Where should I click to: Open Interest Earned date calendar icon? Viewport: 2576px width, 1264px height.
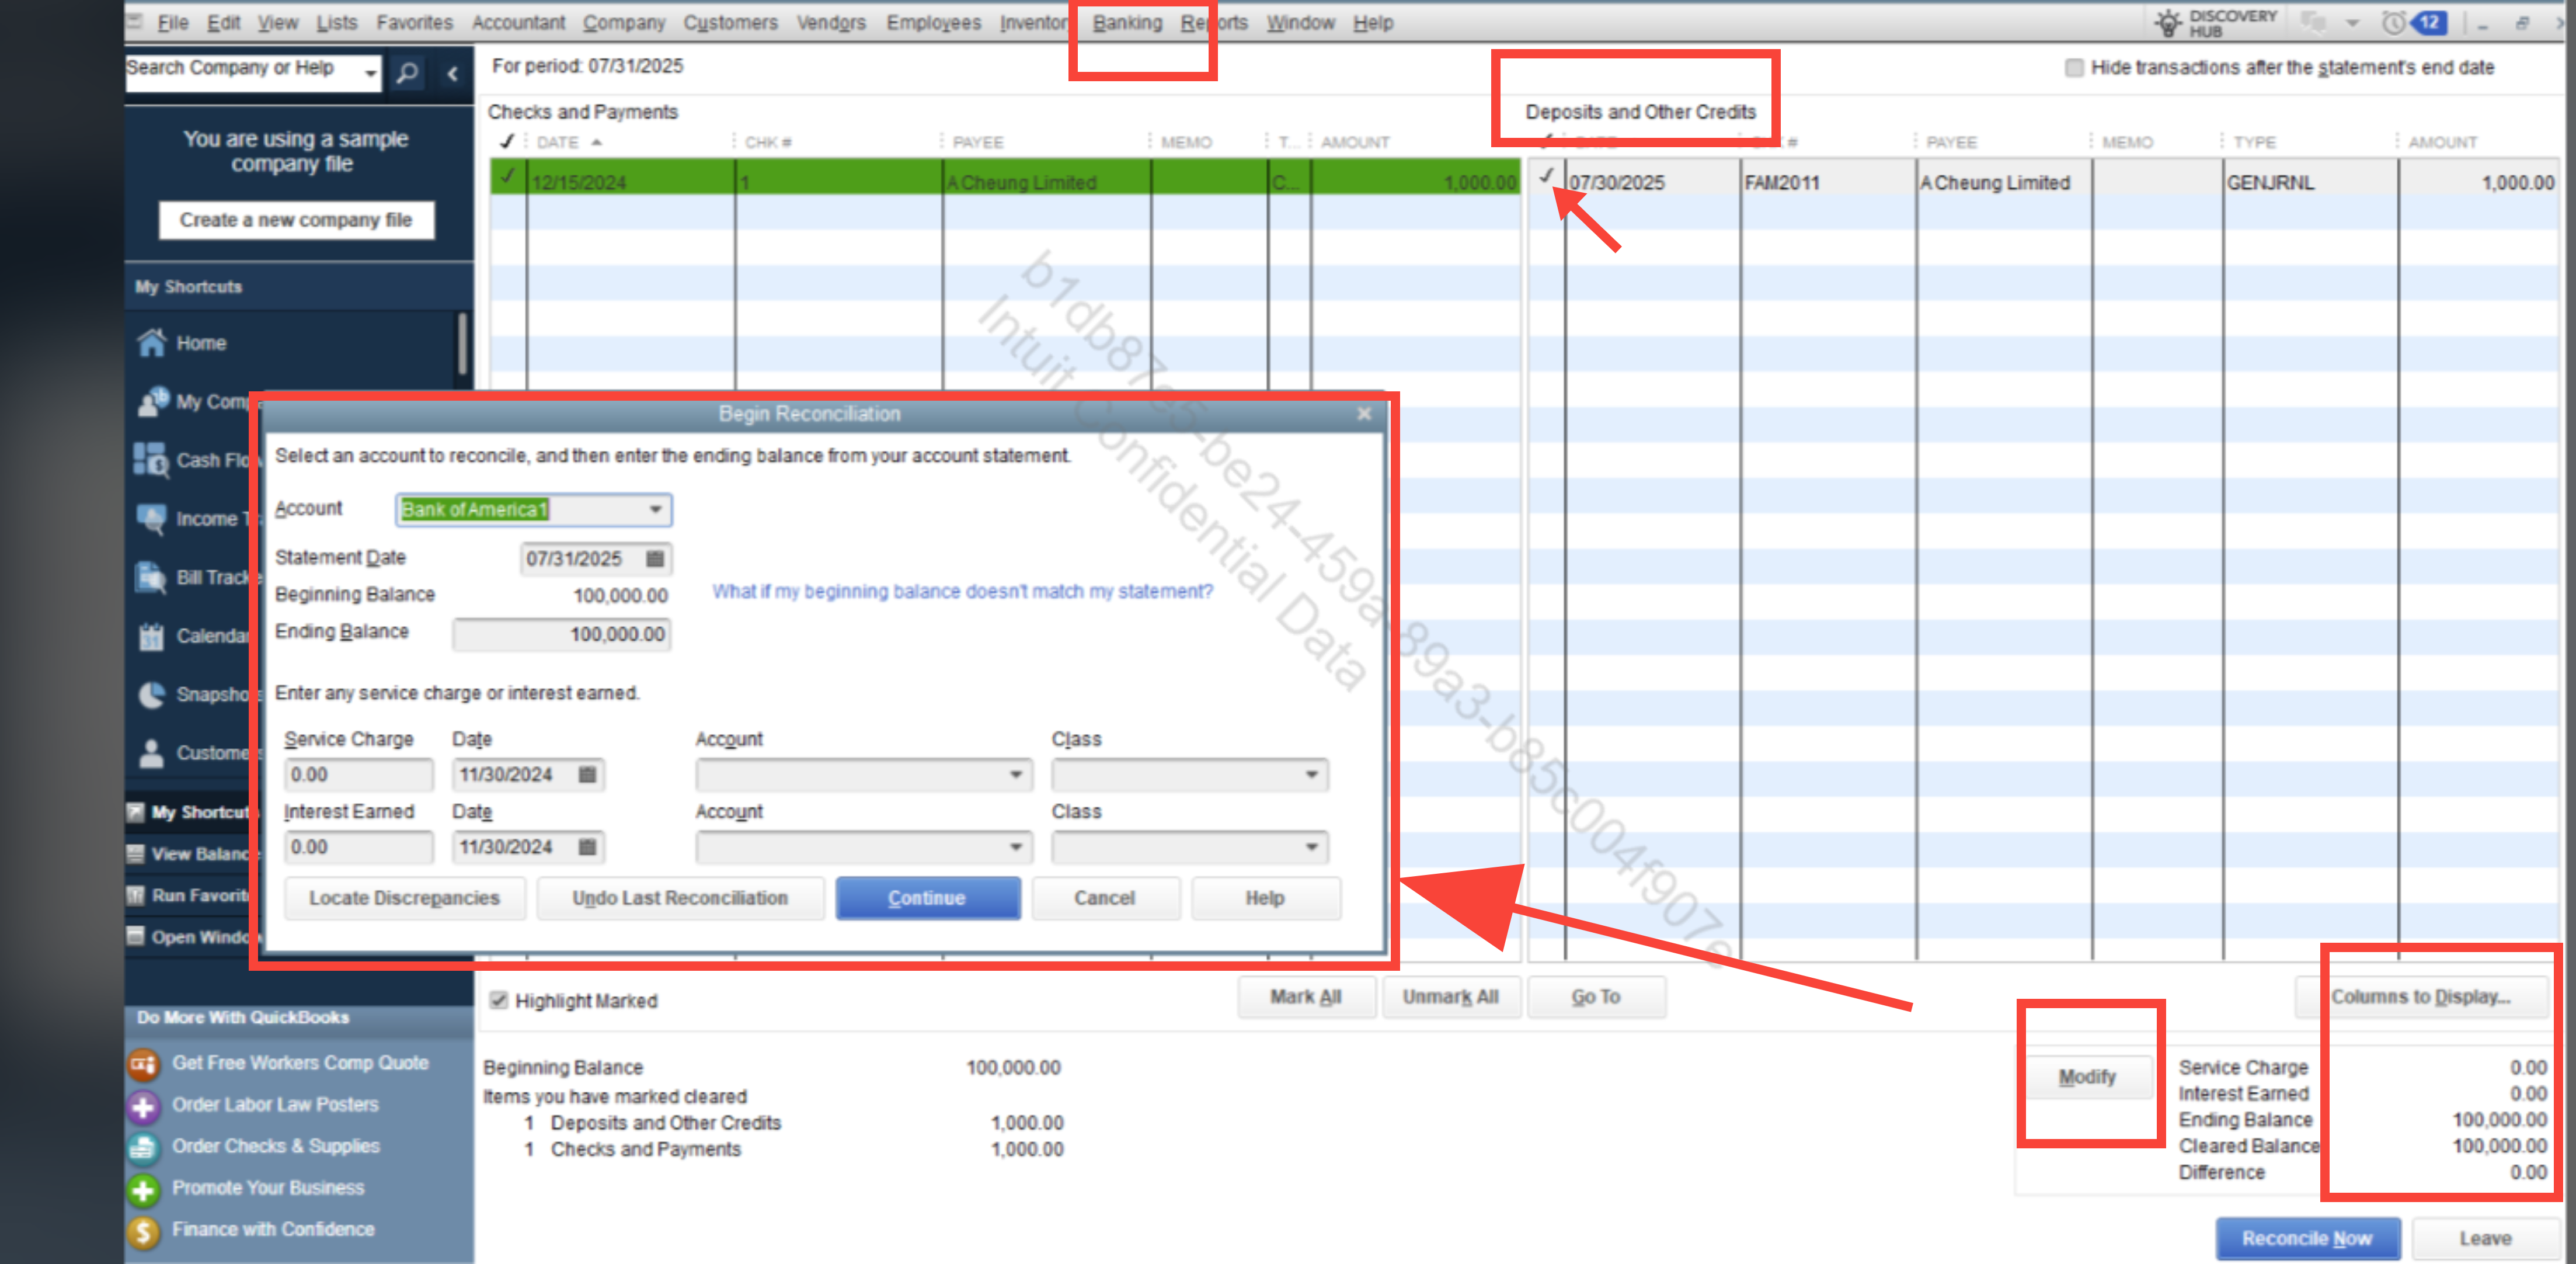(587, 847)
